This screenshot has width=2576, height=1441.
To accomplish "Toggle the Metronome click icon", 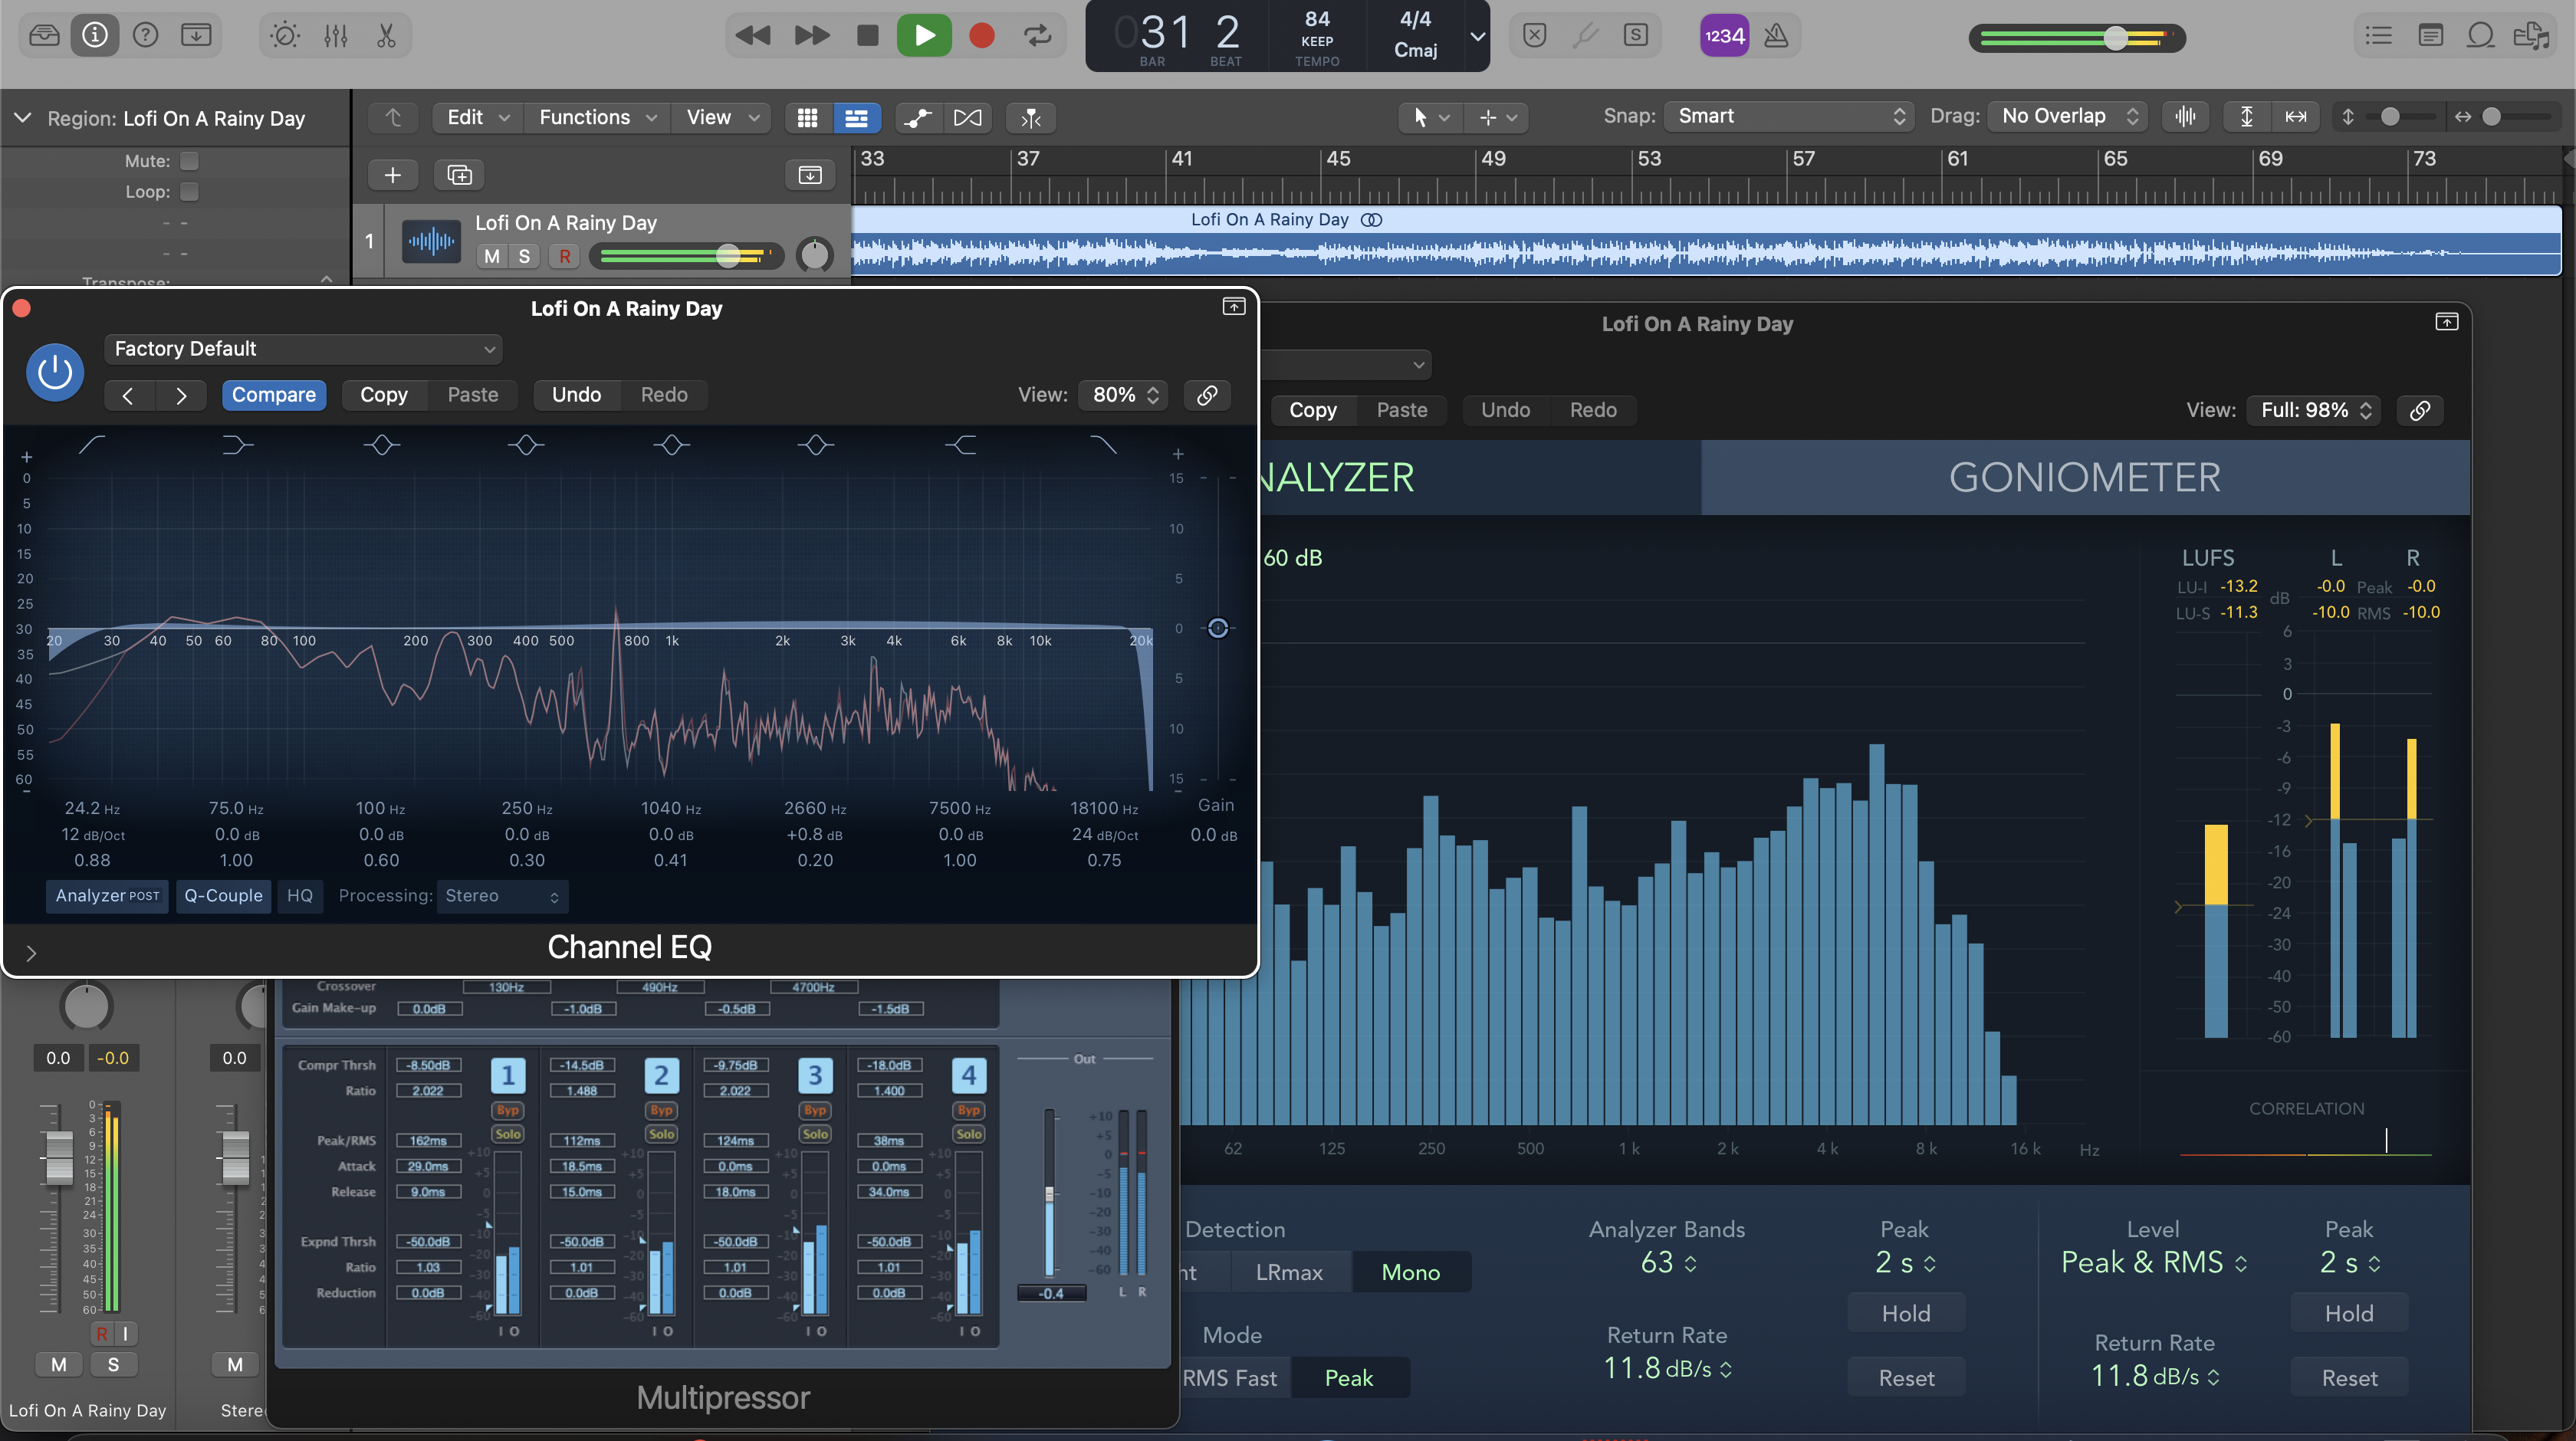I will (1776, 36).
